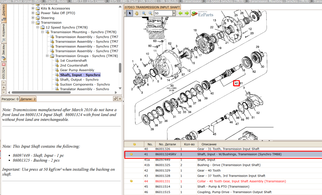Sort parts table by No. column
The width and height of the screenshot is (322, 195).
[x=150, y=144]
